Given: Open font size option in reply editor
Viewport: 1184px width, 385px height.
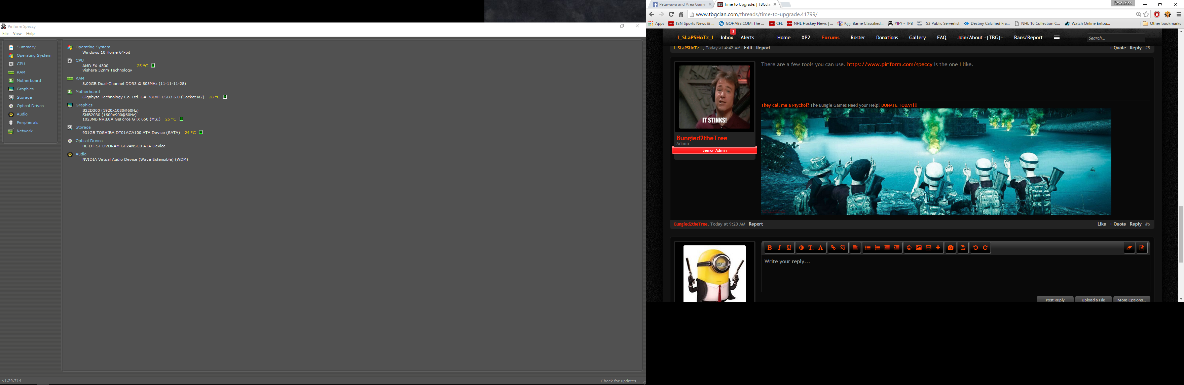Looking at the screenshot, I should point(811,248).
